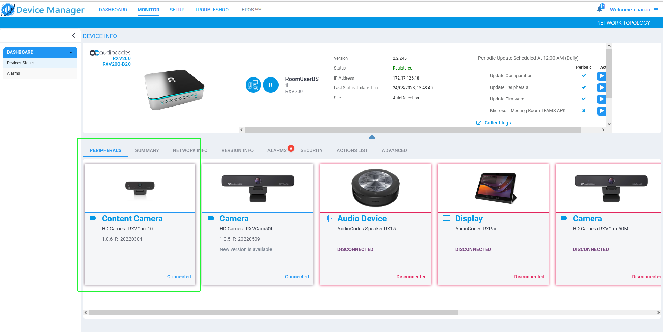Open Alarms in sidebar

tap(40, 73)
